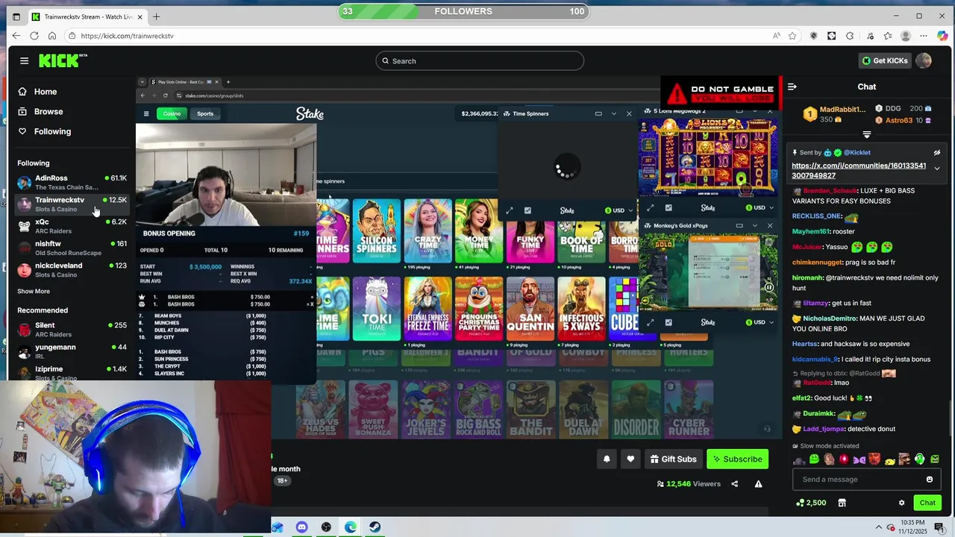Click the Kick search box
The image size is (955, 537).
click(479, 61)
